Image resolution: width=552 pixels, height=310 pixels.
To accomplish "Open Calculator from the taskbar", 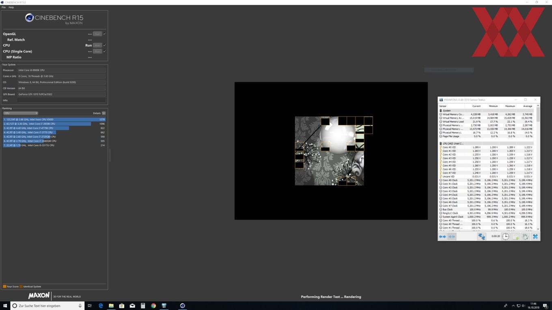I will 143,306.
